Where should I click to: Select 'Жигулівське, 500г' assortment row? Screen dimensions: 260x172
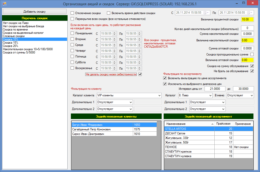(209, 142)
